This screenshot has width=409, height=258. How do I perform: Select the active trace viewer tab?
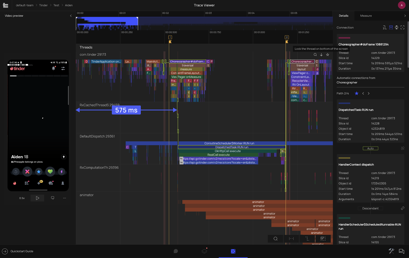tap(233, 251)
